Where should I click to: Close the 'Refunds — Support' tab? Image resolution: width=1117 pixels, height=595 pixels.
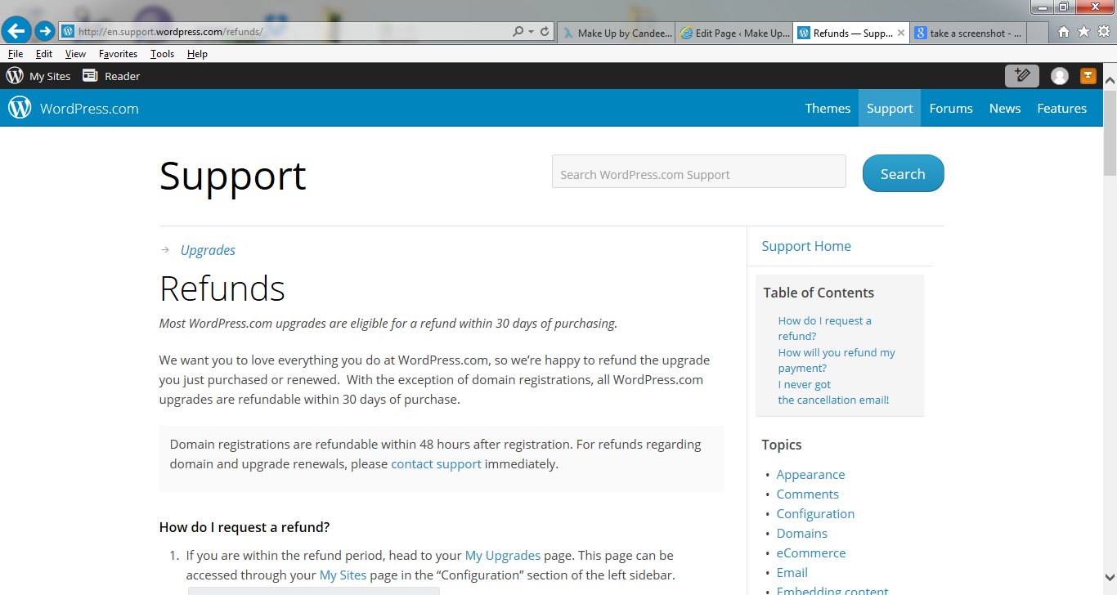(901, 34)
